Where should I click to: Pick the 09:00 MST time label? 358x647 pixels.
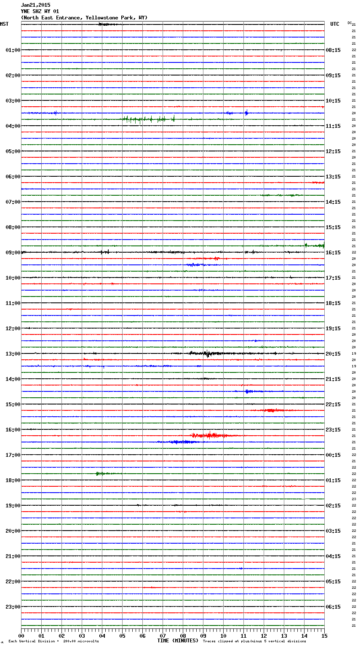click(x=13, y=253)
